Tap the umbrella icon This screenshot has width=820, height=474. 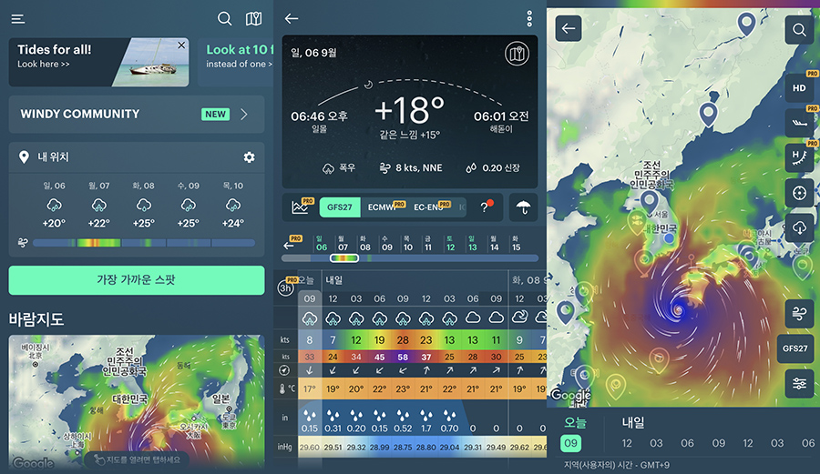coord(523,207)
